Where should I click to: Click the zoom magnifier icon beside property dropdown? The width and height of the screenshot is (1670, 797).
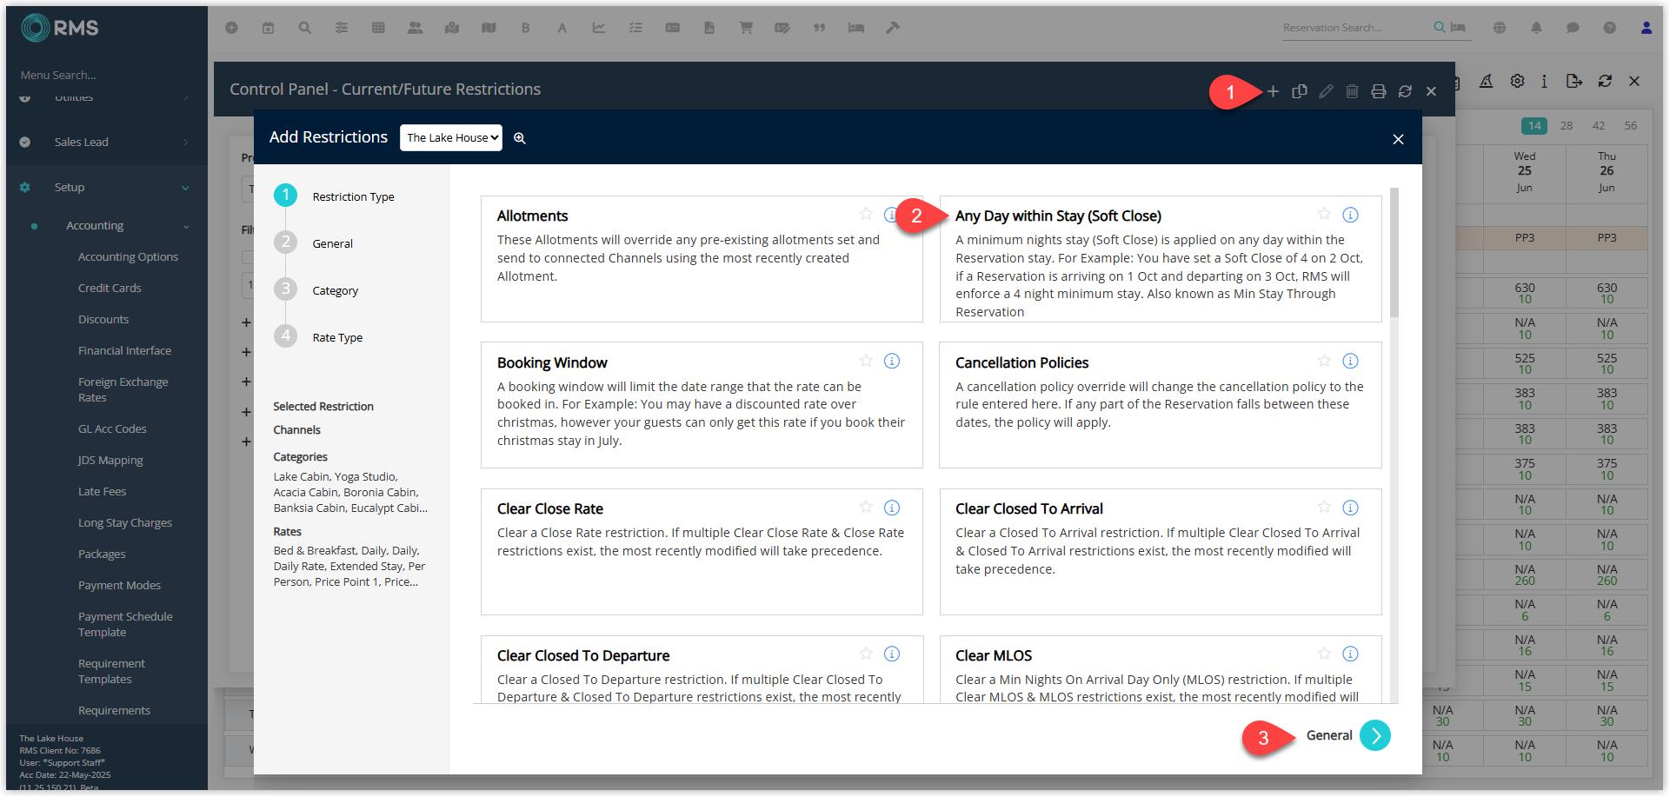pyautogui.click(x=520, y=138)
